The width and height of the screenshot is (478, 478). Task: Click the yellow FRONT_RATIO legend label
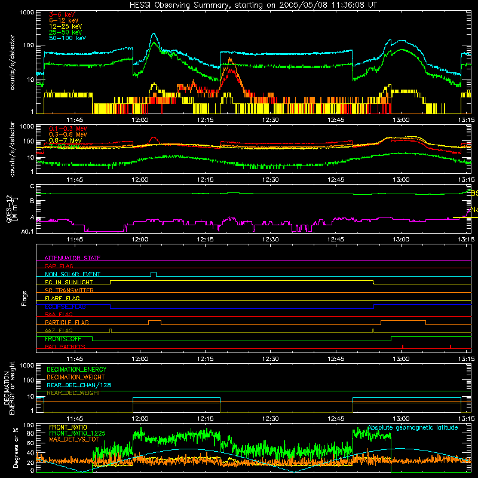68,427
